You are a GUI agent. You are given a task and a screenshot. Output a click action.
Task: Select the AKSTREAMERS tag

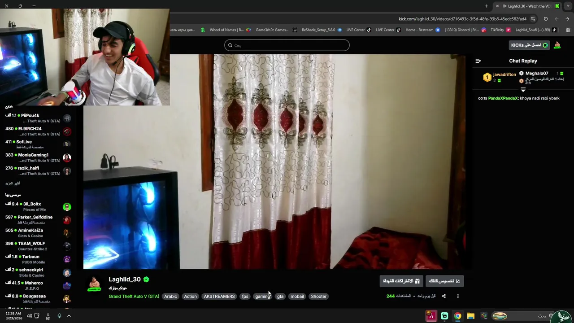[x=219, y=297]
